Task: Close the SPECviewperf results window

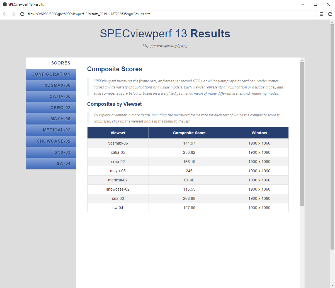Action: pyautogui.click(x=328, y=4)
